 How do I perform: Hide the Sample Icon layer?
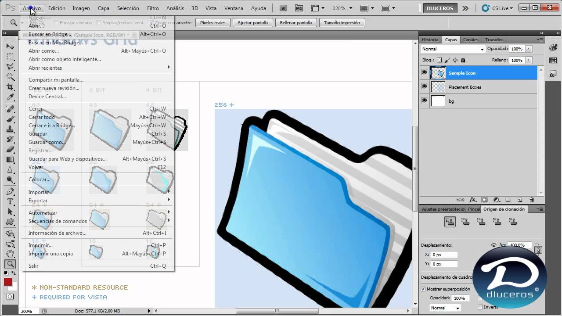click(424, 73)
